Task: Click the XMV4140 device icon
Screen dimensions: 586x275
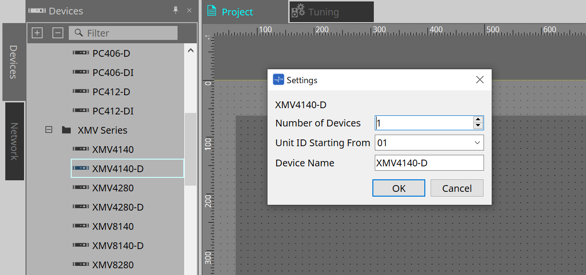Action: 81,150
